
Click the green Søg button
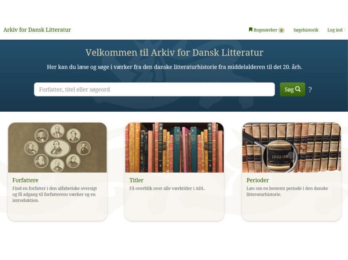pos(292,89)
